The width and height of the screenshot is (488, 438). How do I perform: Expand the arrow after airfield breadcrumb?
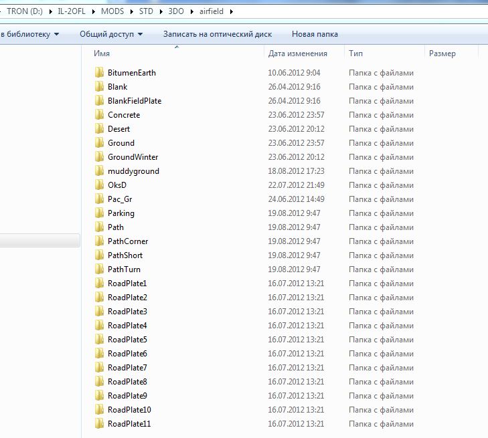(x=231, y=12)
